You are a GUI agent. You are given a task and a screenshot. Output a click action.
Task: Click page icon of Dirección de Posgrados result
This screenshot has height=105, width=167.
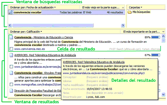point(11,91)
